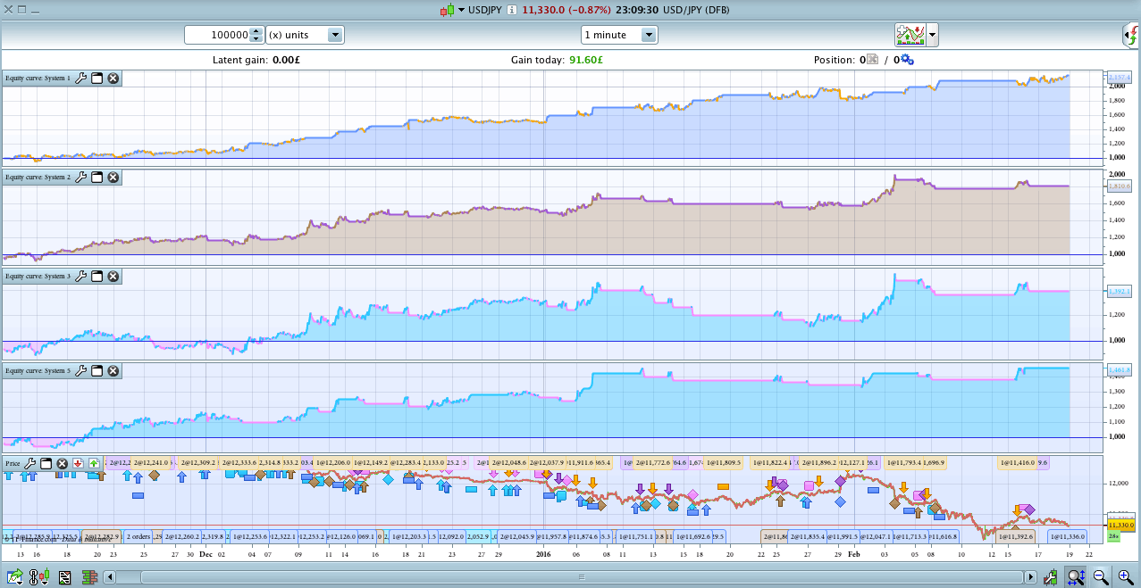
Task: Click the info icon next to USDJPY
Action: pyautogui.click(x=511, y=11)
